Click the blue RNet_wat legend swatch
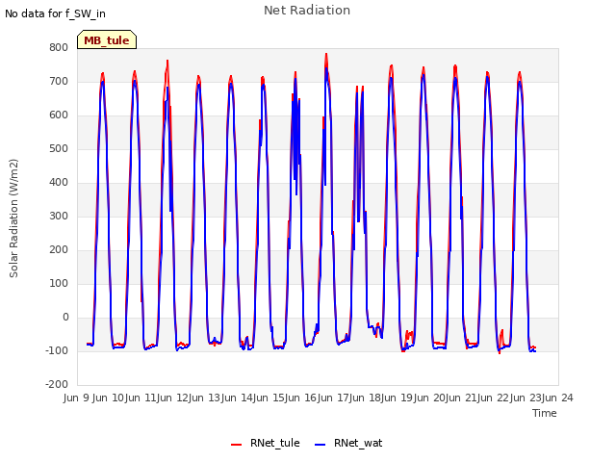The width and height of the screenshot is (616, 462). [x=321, y=445]
